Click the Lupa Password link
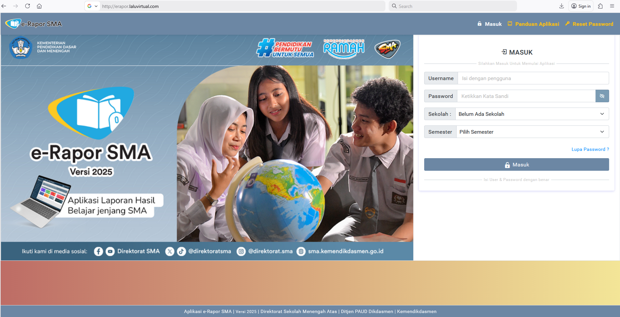 (590, 149)
